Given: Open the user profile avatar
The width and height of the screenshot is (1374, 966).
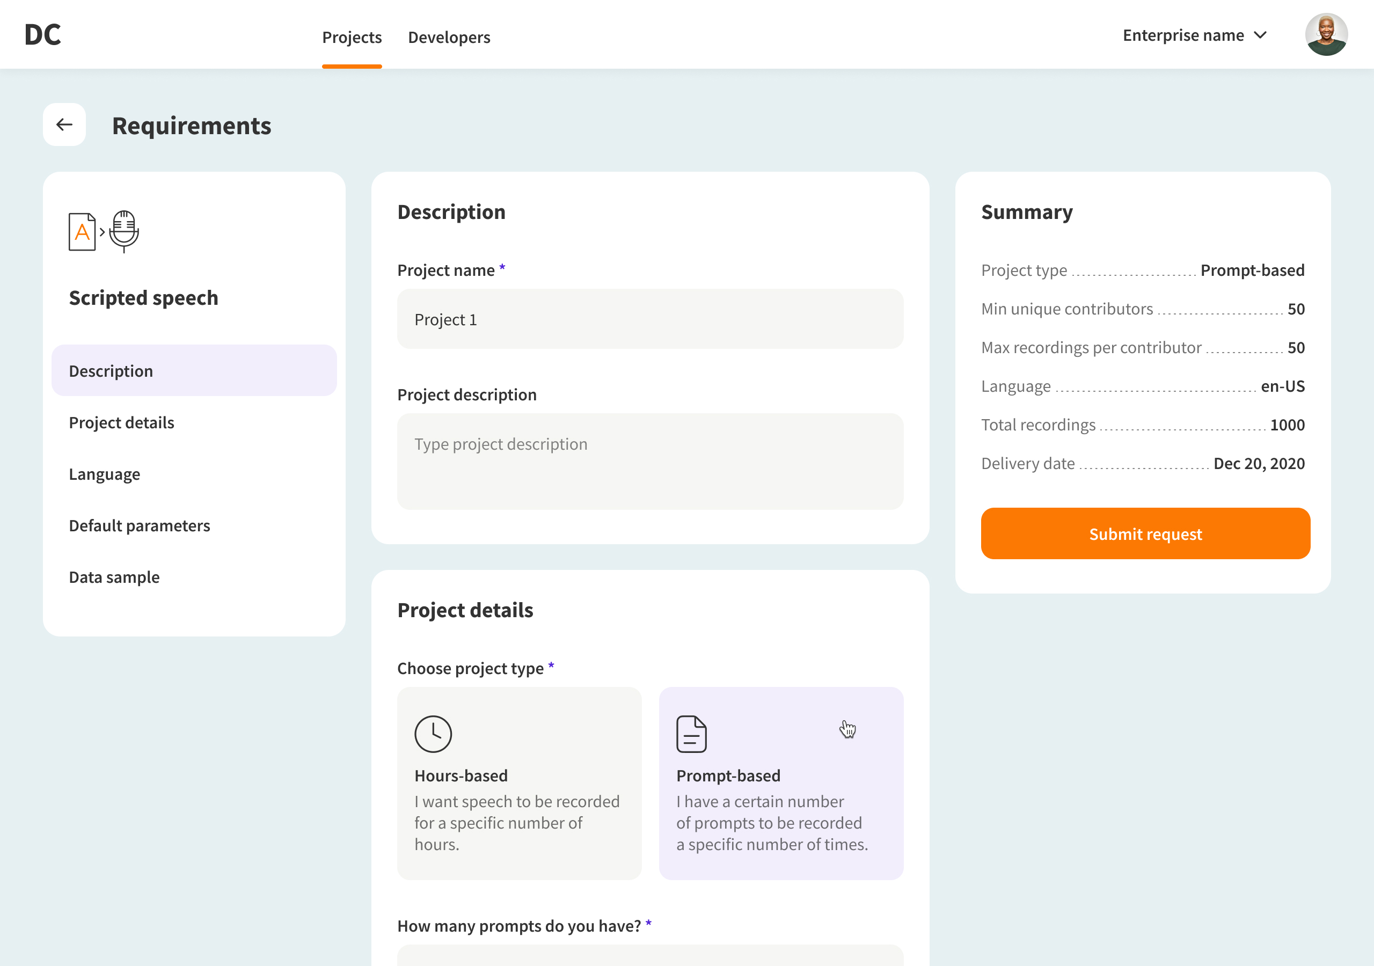Looking at the screenshot, I should [x=1326, y=35].
